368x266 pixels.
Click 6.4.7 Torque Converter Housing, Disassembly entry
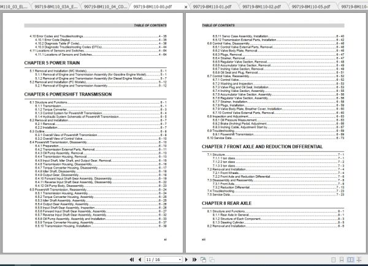tap(101, 168)
